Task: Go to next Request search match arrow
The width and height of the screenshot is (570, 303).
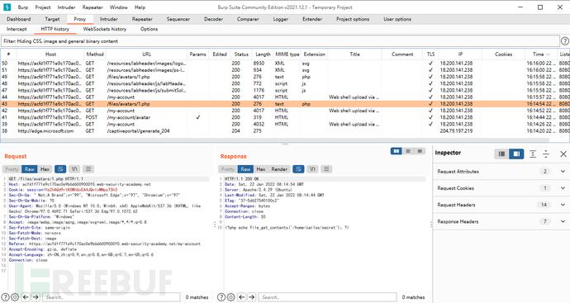Action: click(x=36, y=297)
